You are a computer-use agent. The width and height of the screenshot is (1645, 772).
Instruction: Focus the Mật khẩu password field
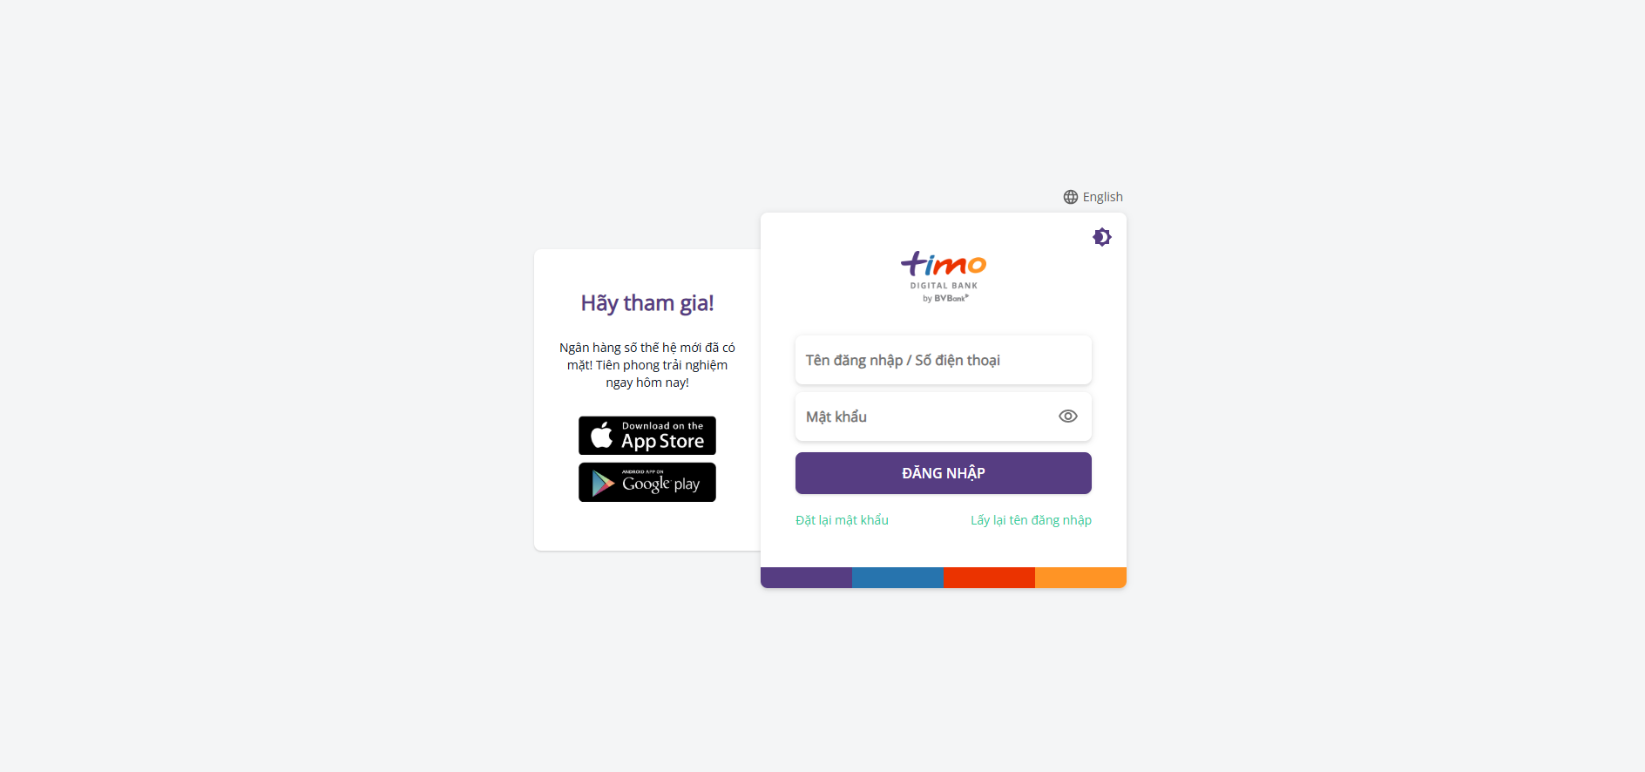(944, 416)
